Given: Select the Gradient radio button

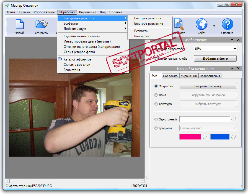Looking at the screenshot, I should pyautogui.click(x=156, y=128).
